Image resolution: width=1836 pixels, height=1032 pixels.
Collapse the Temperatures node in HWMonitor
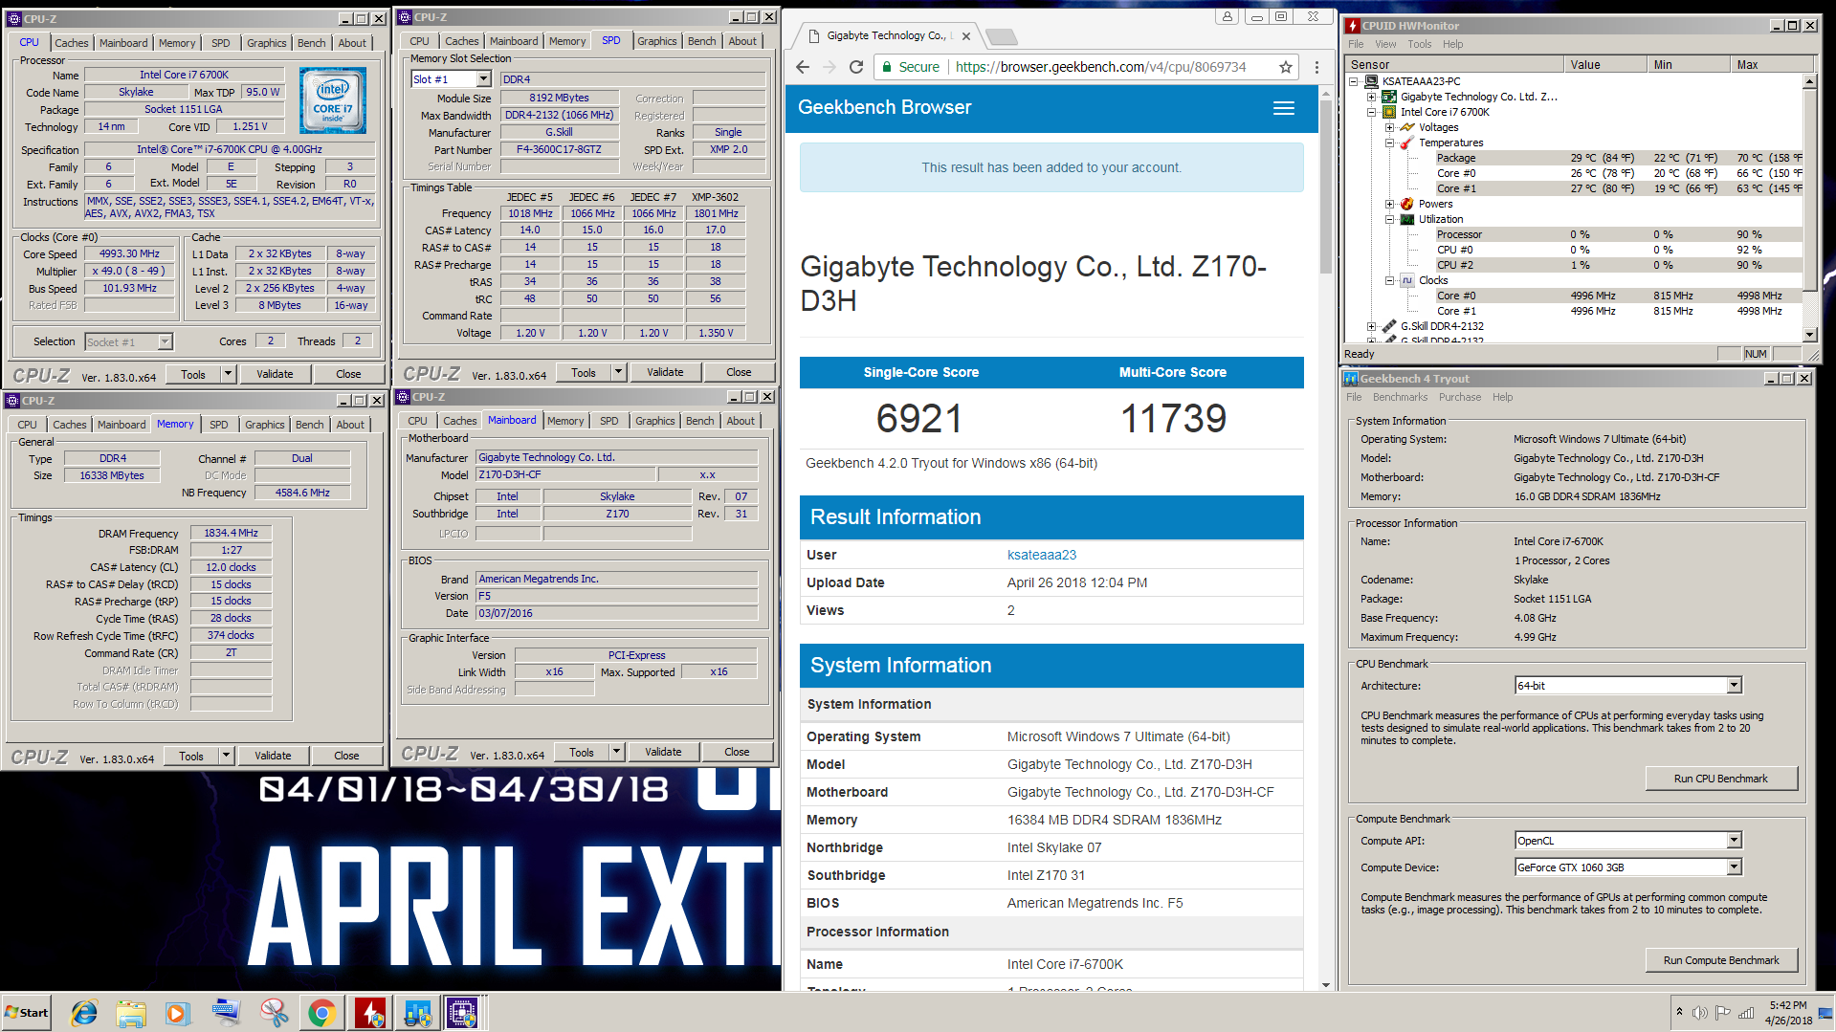tap(1389, 143)
